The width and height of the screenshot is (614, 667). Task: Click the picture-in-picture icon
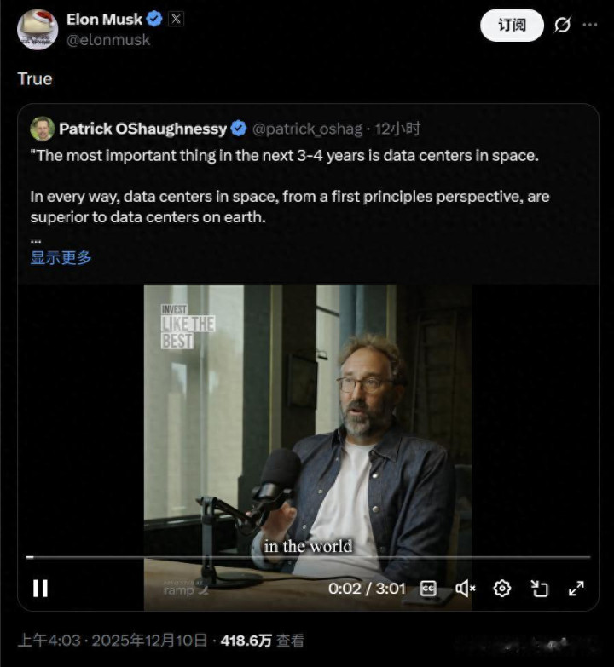click(x=539, y=589)
